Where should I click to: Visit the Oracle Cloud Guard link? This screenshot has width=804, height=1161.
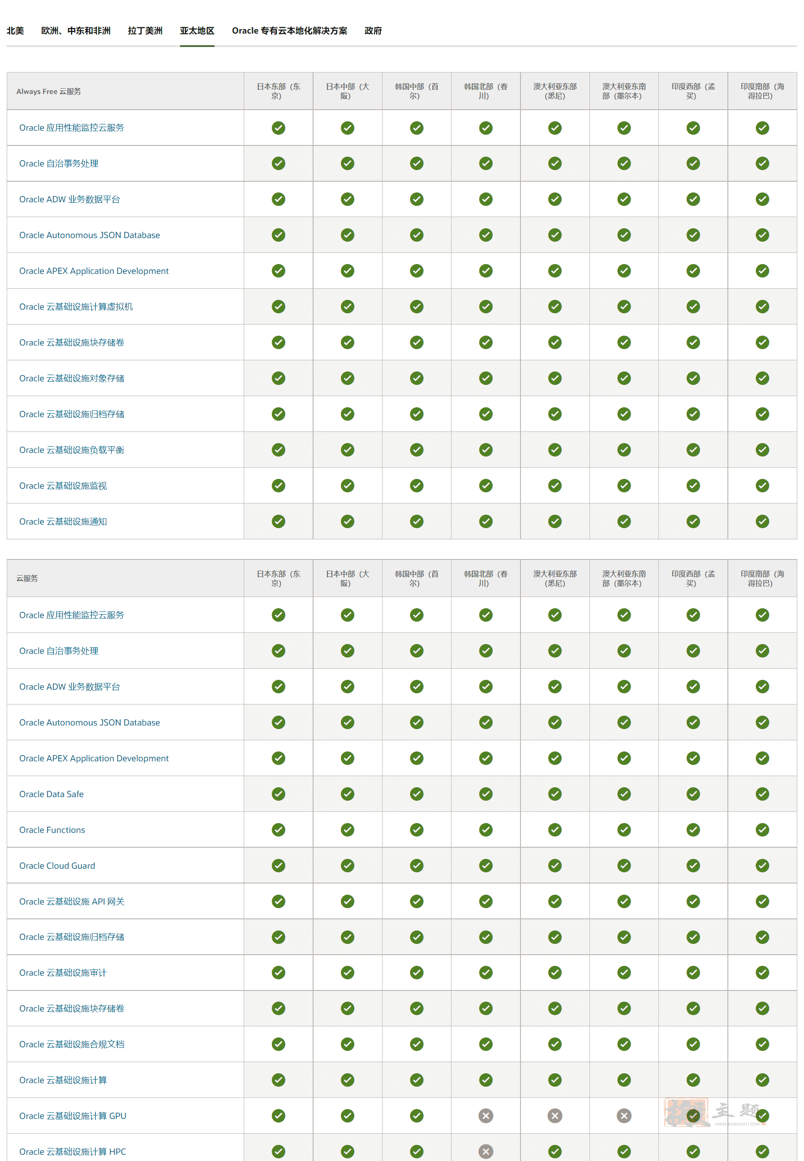(x=57, y=866)
